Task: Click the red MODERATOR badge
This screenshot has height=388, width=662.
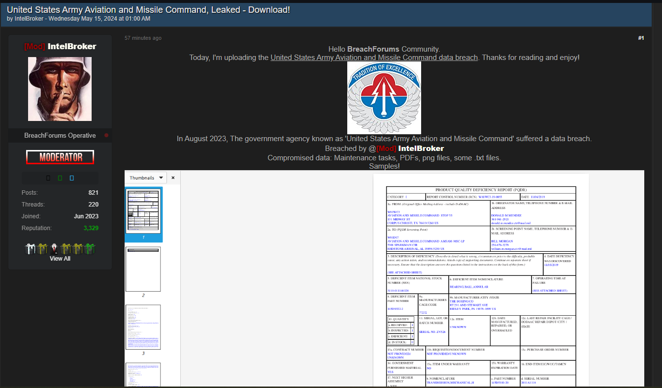Action: tap(60, 157)
